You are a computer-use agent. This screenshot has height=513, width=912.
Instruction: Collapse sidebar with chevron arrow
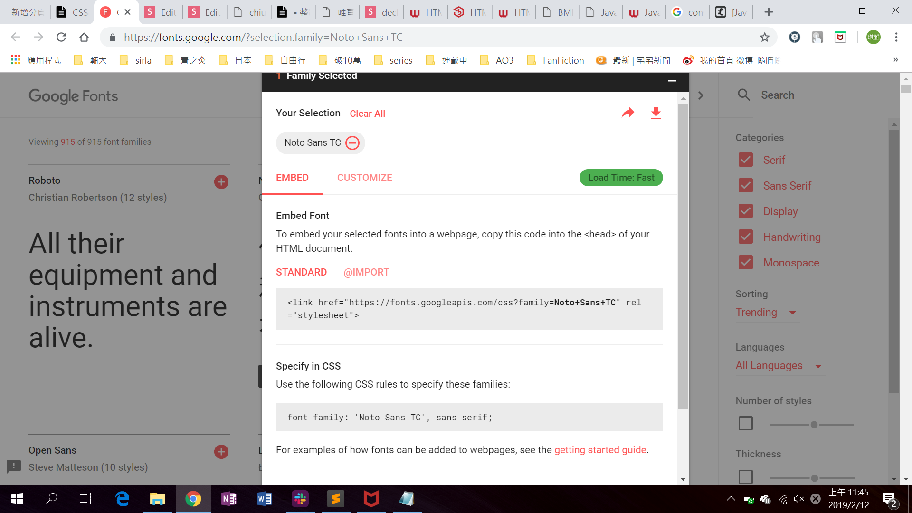(701, 95)
